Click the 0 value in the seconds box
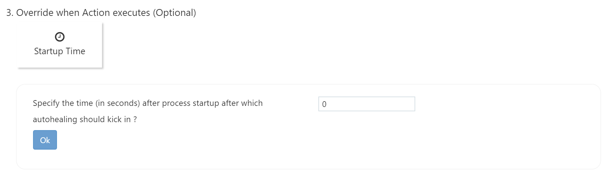The width and height of the screenshot is (612, 176). (x=324, y=104)
